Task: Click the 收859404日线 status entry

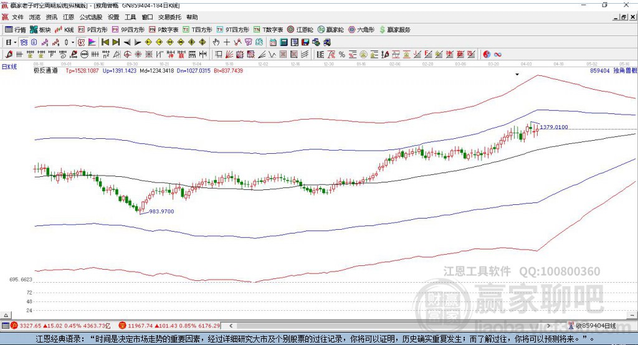Action: 592,326
